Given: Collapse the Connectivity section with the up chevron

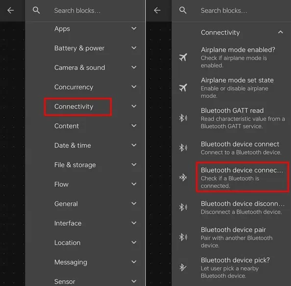Looking at the screenshot, I should [x=280, y=32].
